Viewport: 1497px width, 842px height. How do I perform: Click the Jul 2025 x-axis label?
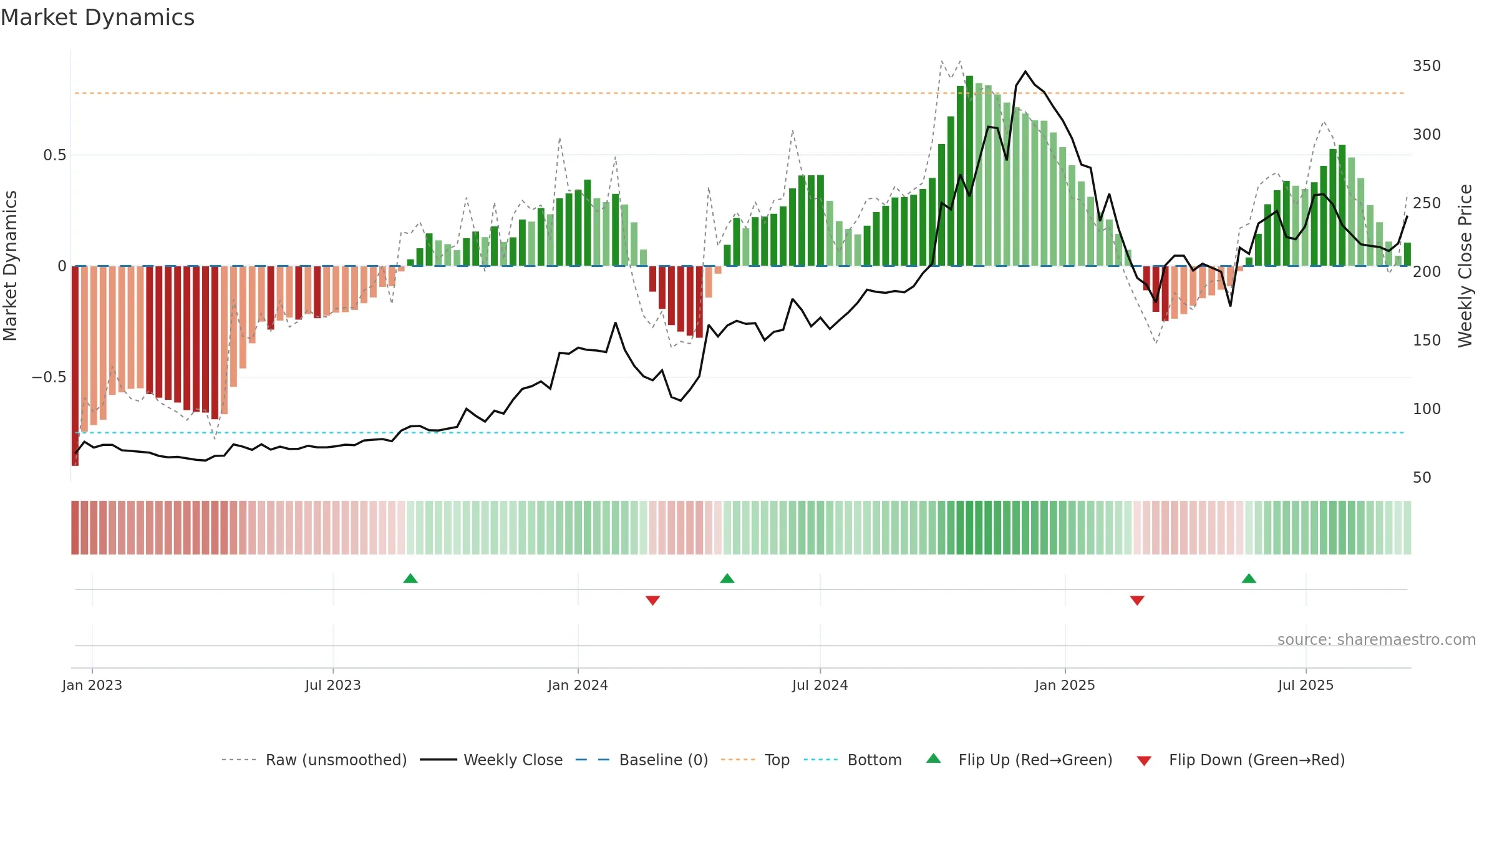tap(1306, 685)
